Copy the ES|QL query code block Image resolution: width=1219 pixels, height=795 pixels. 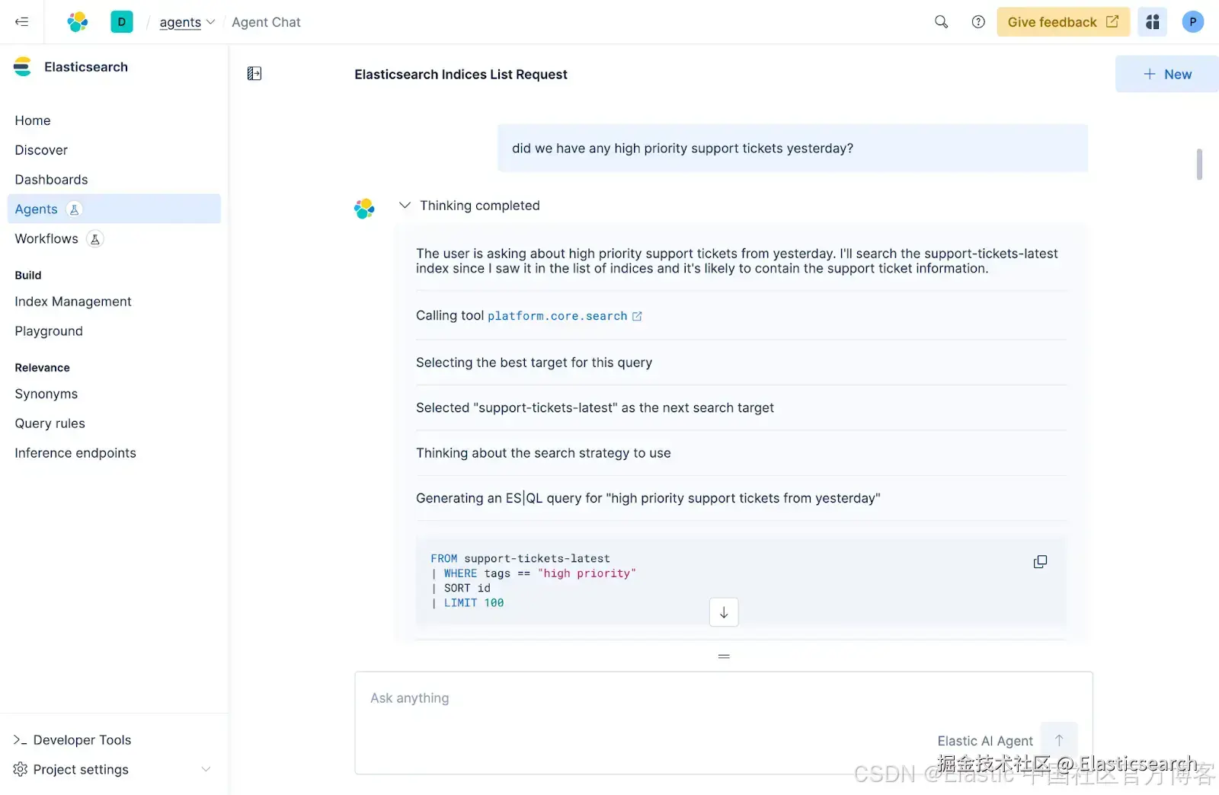[1040, 562]
